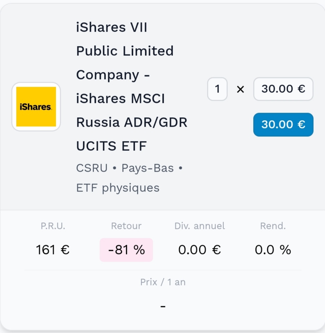
Task: Click the P.R.U. column label
Action: pos(53,226)
